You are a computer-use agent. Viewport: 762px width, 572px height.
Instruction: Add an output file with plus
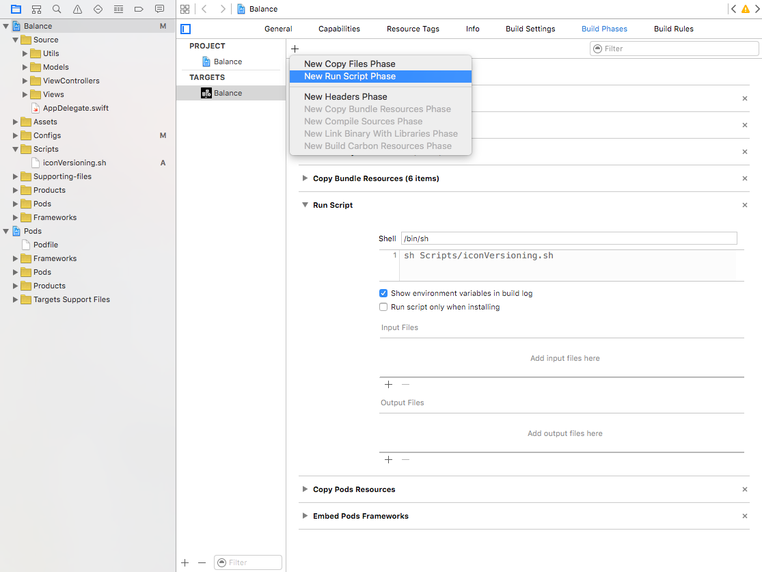pyautogui.click(x=388, y=460)
